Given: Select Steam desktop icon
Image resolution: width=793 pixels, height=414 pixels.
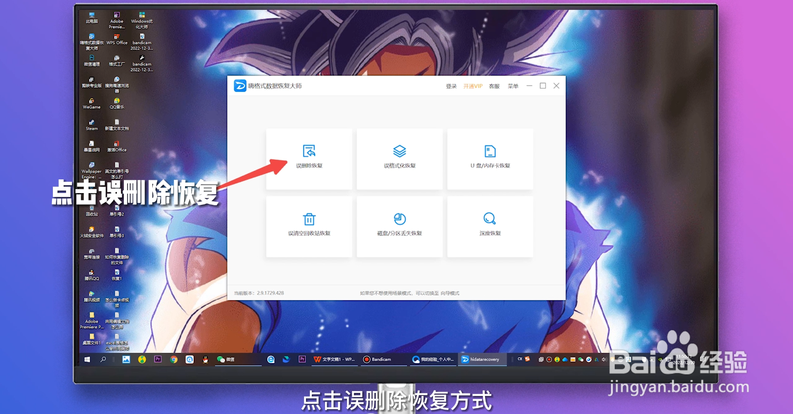Looking at the screenshot, I should point(92,125).
